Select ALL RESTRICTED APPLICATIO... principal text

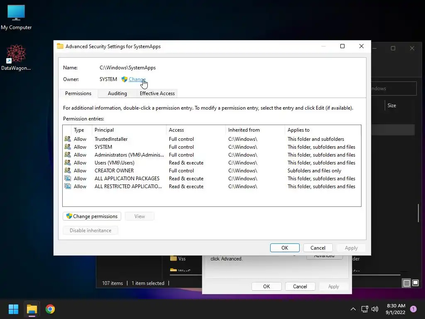pos(128,186)
